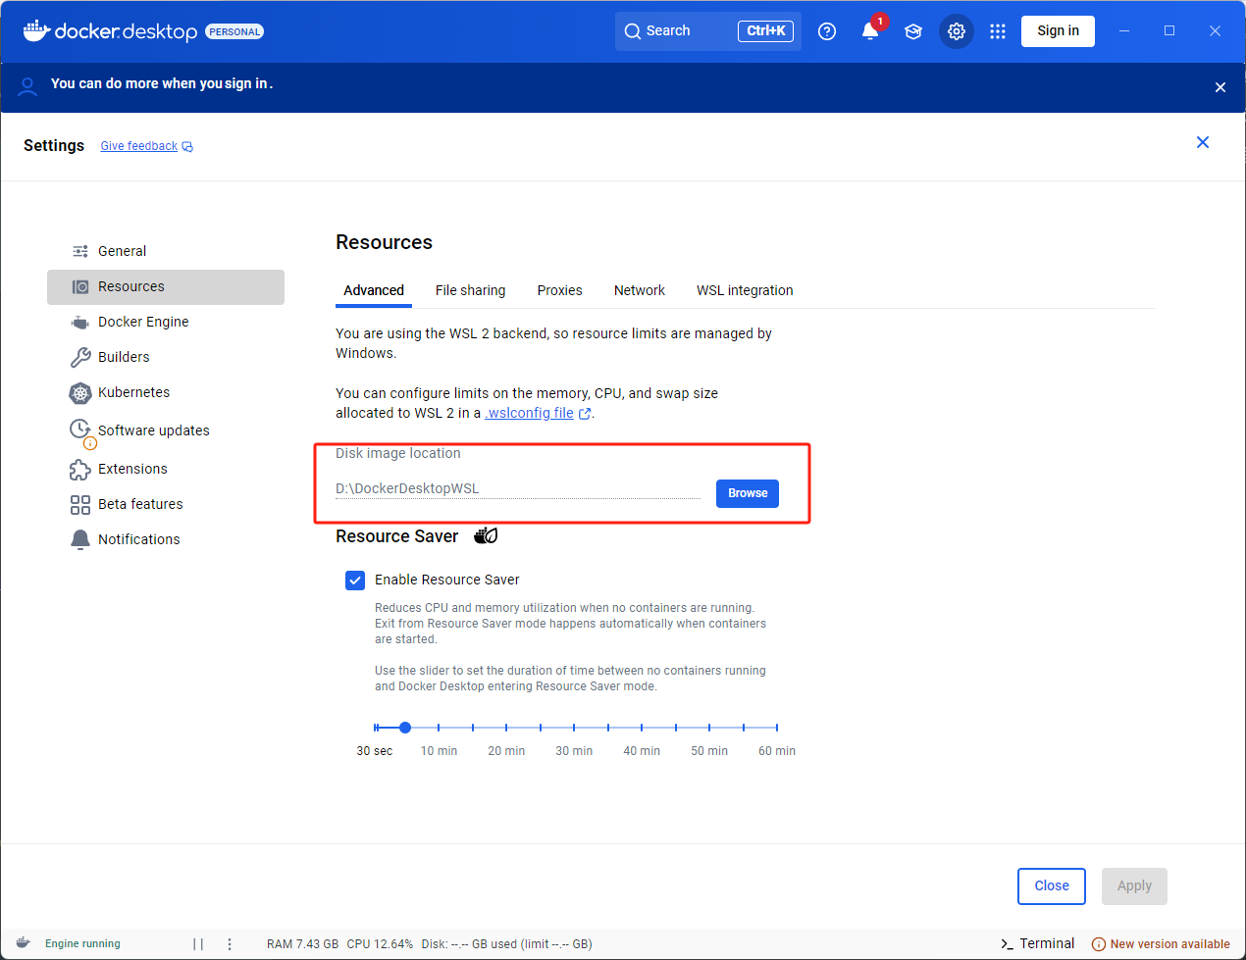The image size is (1246, 960).
Task: Click the user avatar icon in sign-in banner
Action: [x=28, y=86]
